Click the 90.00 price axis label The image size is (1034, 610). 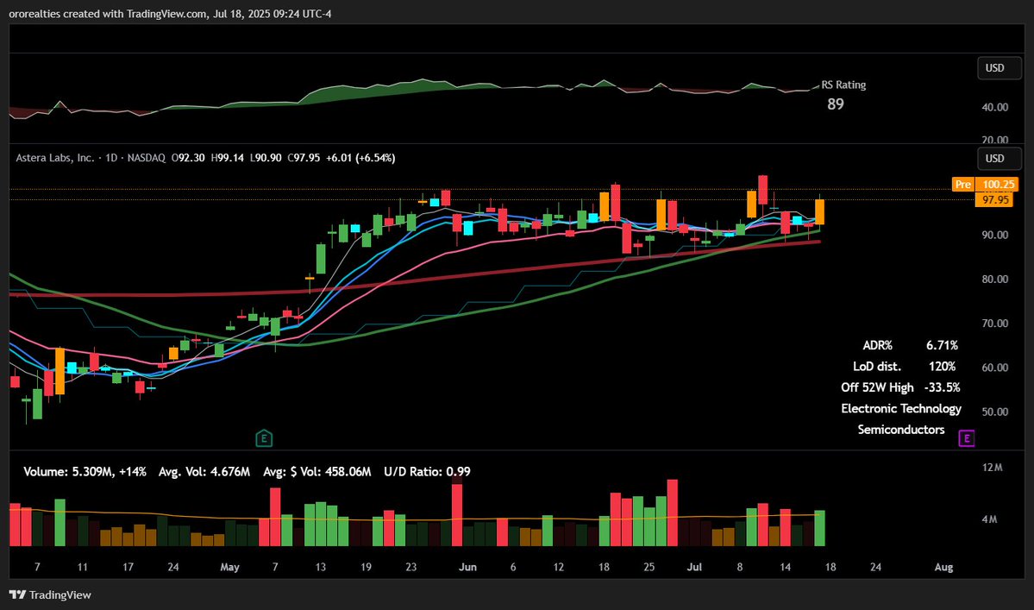995,236
